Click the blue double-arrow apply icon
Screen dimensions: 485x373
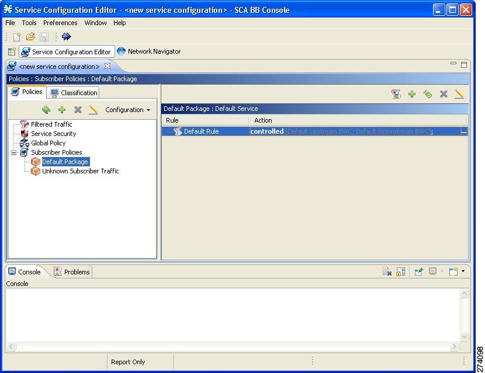tap(66, 36)
